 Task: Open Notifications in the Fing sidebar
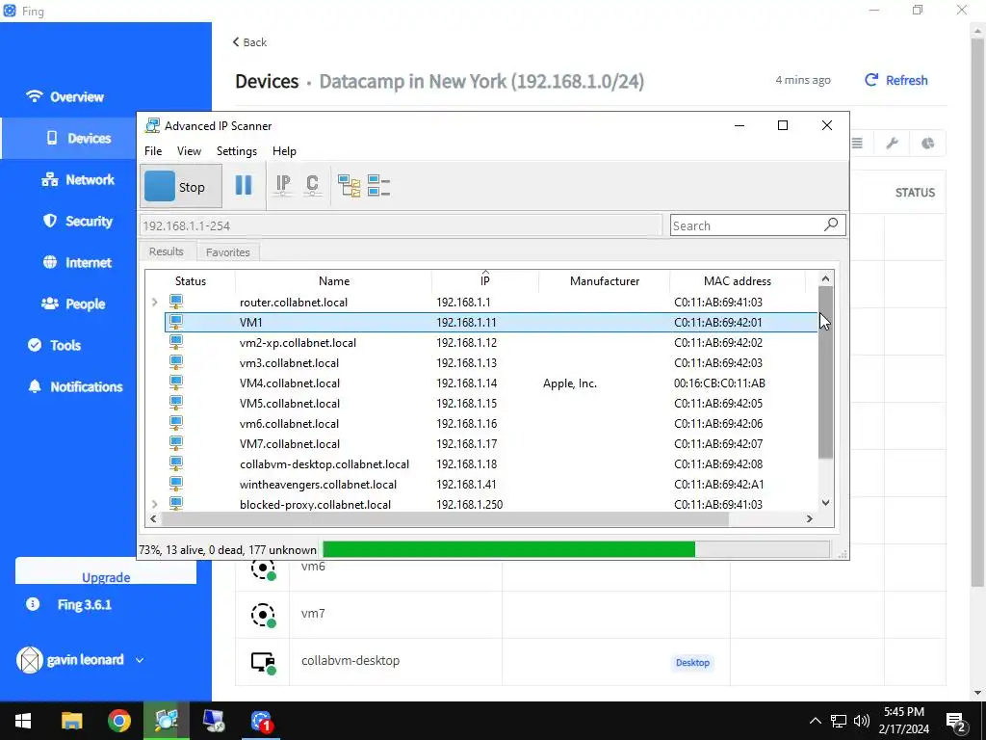(x=75, y=387)
